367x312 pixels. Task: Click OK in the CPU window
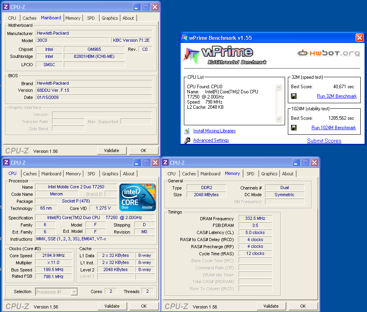coord(144,306)
